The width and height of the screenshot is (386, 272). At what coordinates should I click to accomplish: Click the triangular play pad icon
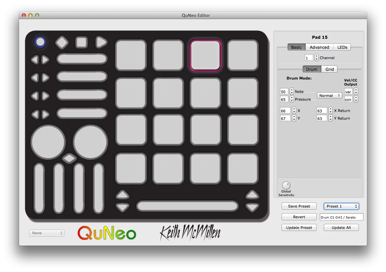pos(101,42)
